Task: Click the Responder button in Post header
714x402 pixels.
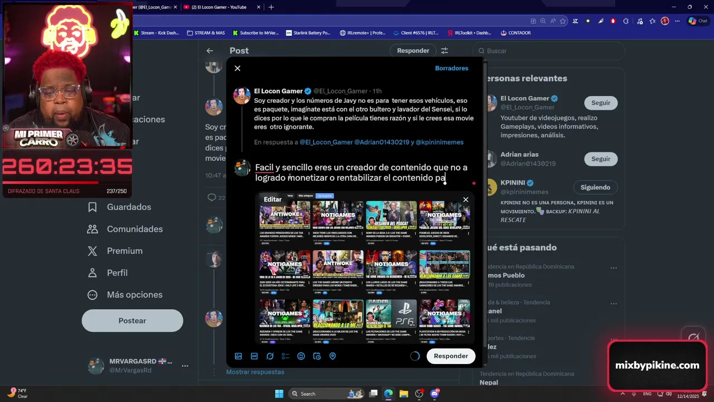Action: pyautogui.click(x=413, y=51)
